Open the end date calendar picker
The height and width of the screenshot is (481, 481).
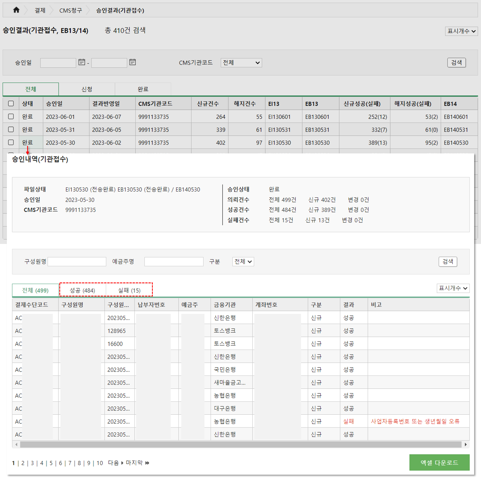click(132, 62)
